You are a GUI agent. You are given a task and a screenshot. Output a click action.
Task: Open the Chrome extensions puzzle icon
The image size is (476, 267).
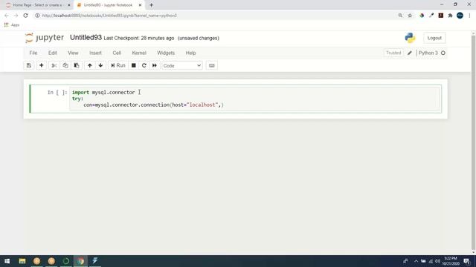pos(450,16)
